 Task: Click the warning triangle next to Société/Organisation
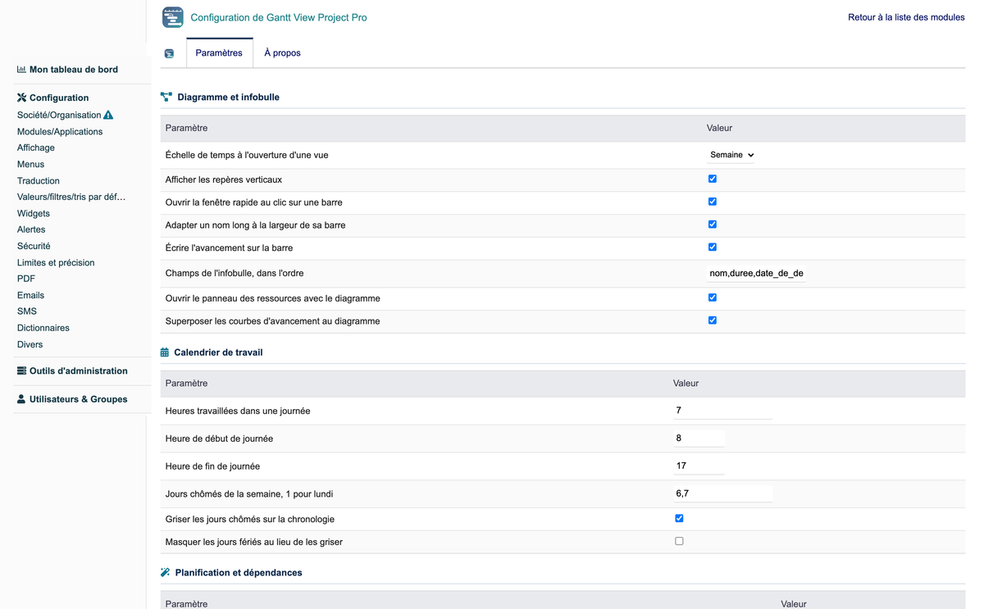tap(108, 116)
